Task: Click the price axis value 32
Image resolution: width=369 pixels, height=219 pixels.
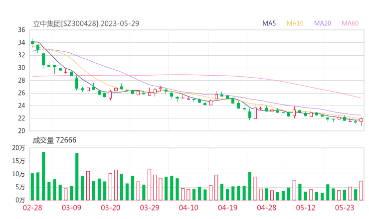Action: click(x=21, y=55)
